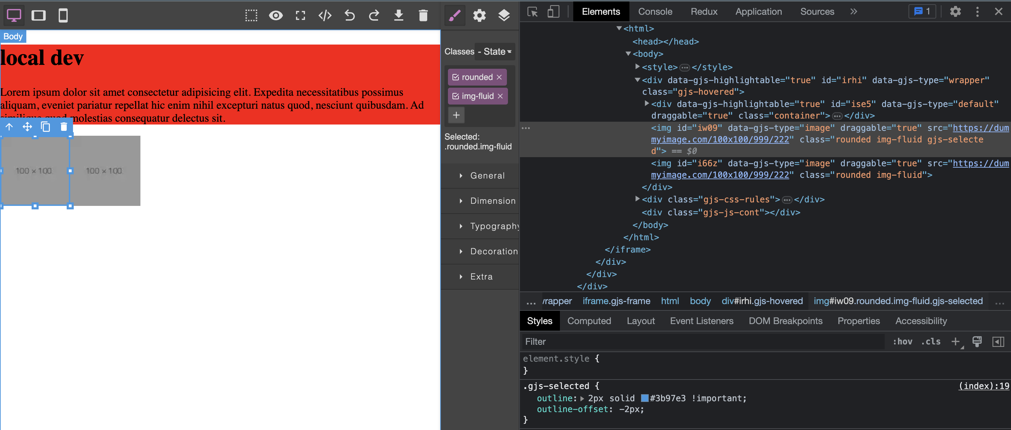The height and width of the screenshot is (430, 1011).
Task: Clone selected image with copy icon
Action: [x=46, y=127]
